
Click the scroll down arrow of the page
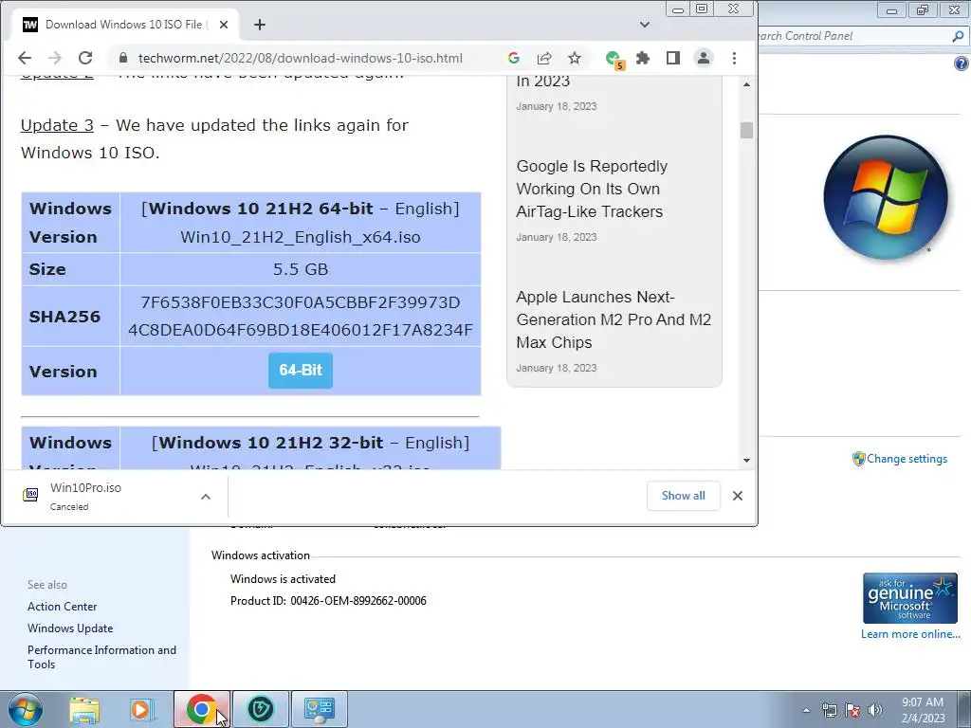[x=746, y=460]
